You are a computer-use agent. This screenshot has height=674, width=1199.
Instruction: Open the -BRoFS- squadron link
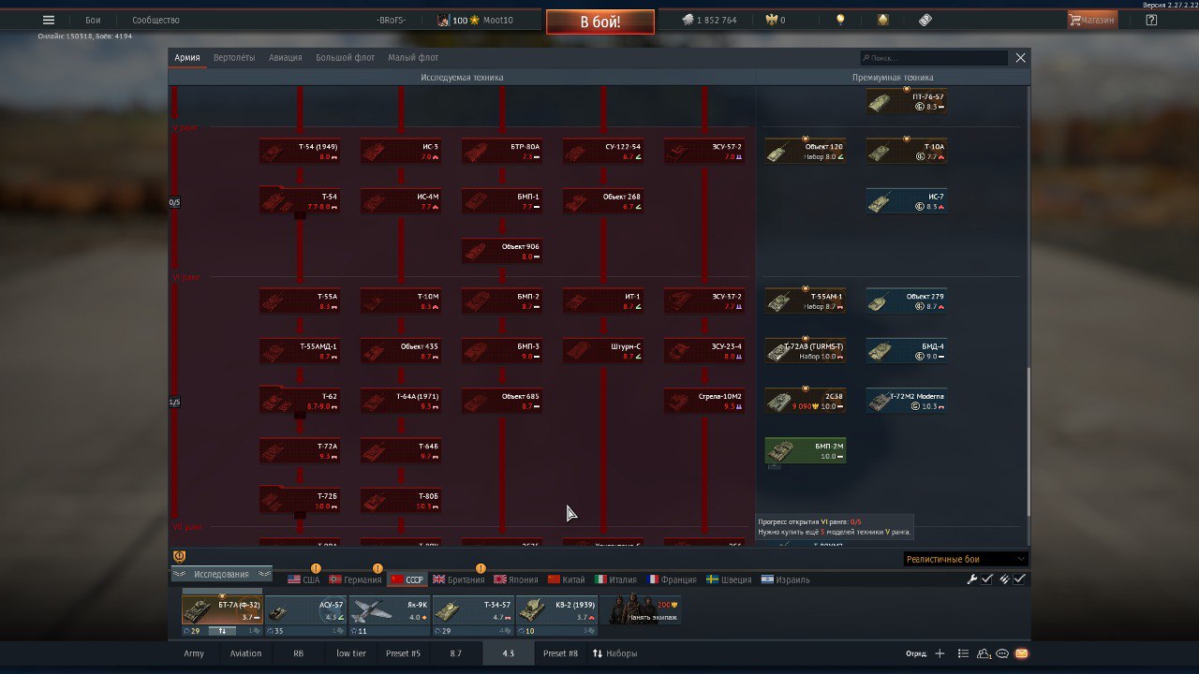391,20
